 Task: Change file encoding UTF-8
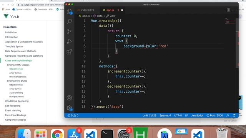[x=178, y=115]
